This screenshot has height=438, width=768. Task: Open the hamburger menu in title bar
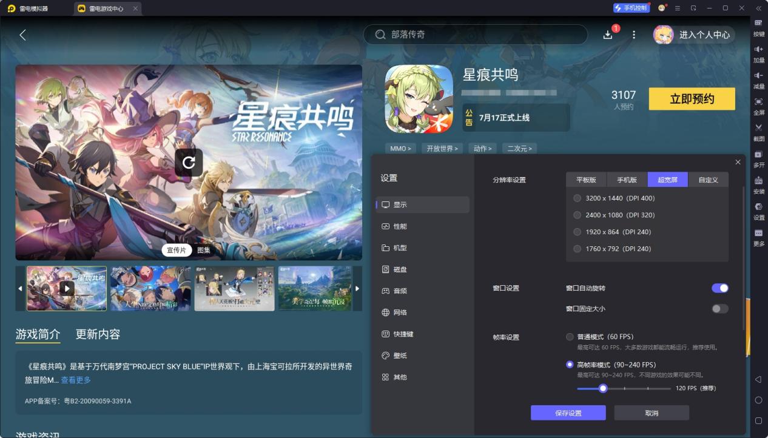[678, 8]
